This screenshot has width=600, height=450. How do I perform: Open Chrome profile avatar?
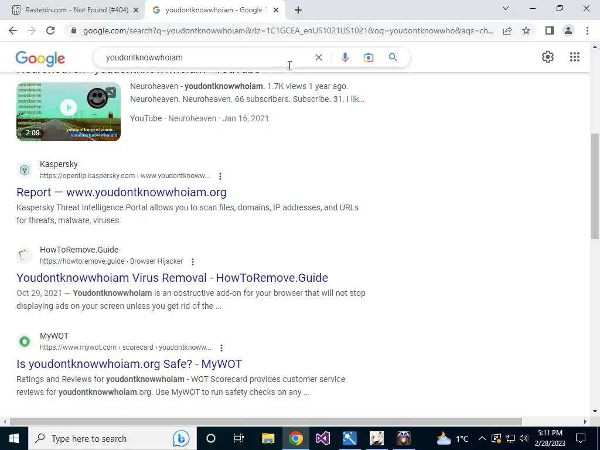[x=568, y=30]
